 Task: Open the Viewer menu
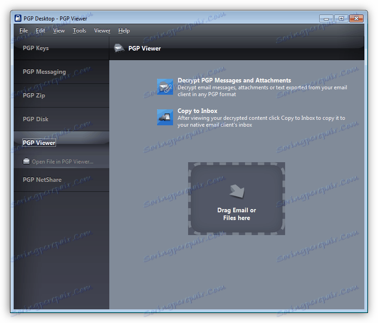click(102, 31)
